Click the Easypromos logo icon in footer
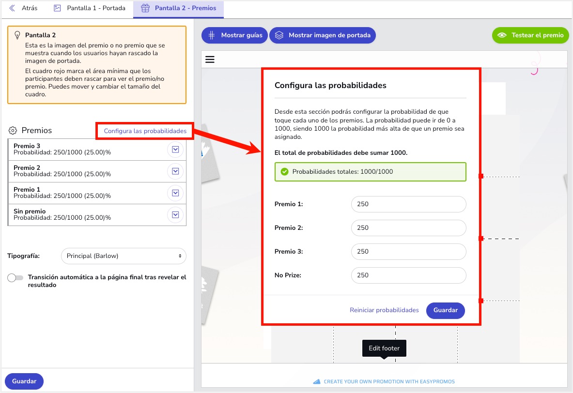 (317, 381)
